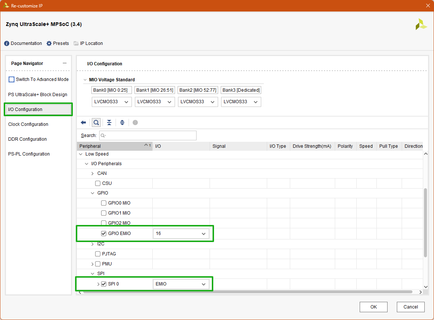Open the Bank0 voltage standard dropdown
The width and height of the screenshot is (434, 320).
tap(111, 102)
